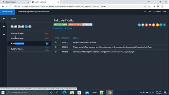This screenshot has height=95, width=169.
Task: Select the last Build Verification test in list
Action: (x=29, y=49)
